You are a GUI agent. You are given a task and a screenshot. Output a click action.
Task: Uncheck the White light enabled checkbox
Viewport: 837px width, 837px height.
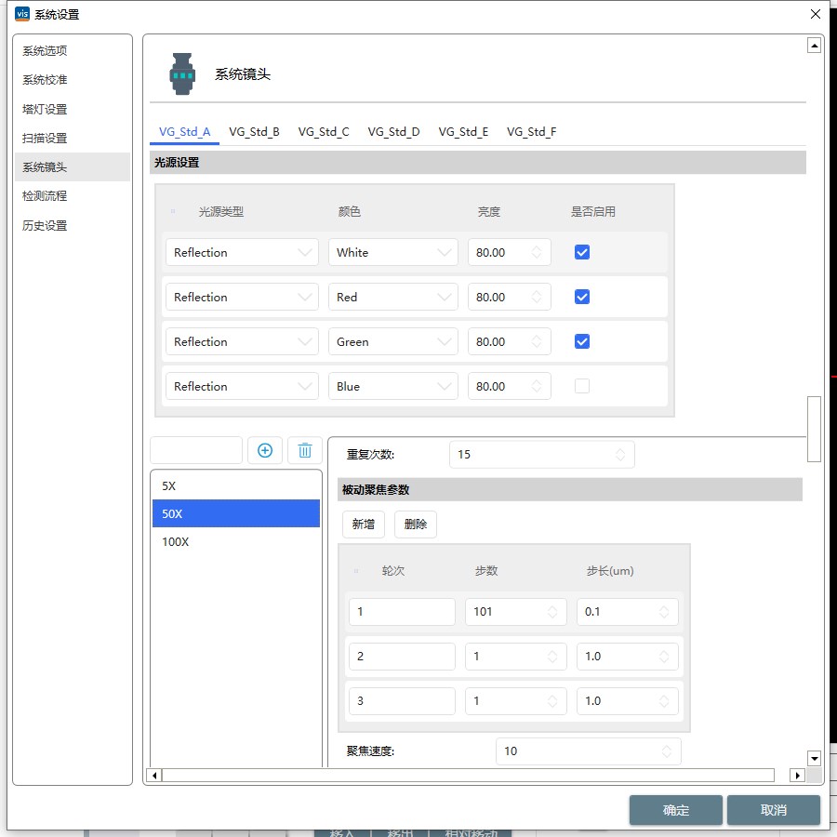tap(582, 252)
